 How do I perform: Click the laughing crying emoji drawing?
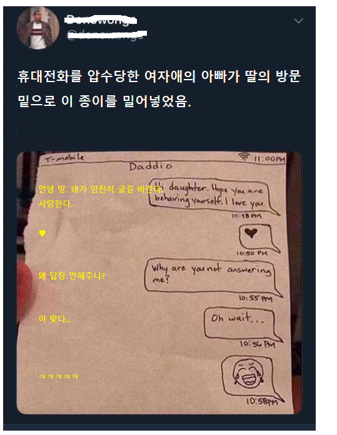pos(248,373)
